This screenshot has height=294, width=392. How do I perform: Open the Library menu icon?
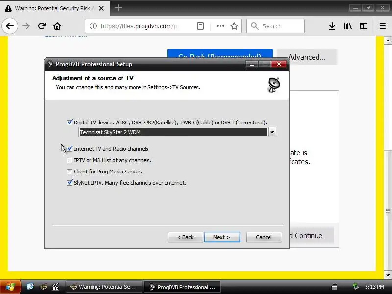(x=348, y=26)
